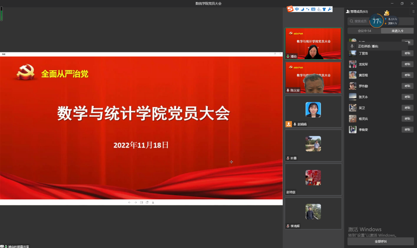Call 罗作勤 using the 呼叫 button

pos(407,86)
